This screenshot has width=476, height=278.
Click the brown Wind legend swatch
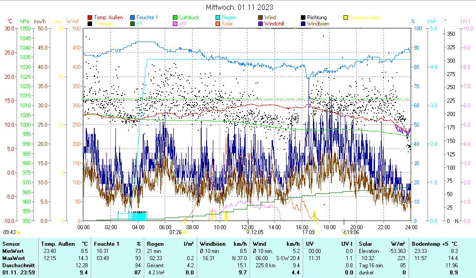click(x=260, y=17)
